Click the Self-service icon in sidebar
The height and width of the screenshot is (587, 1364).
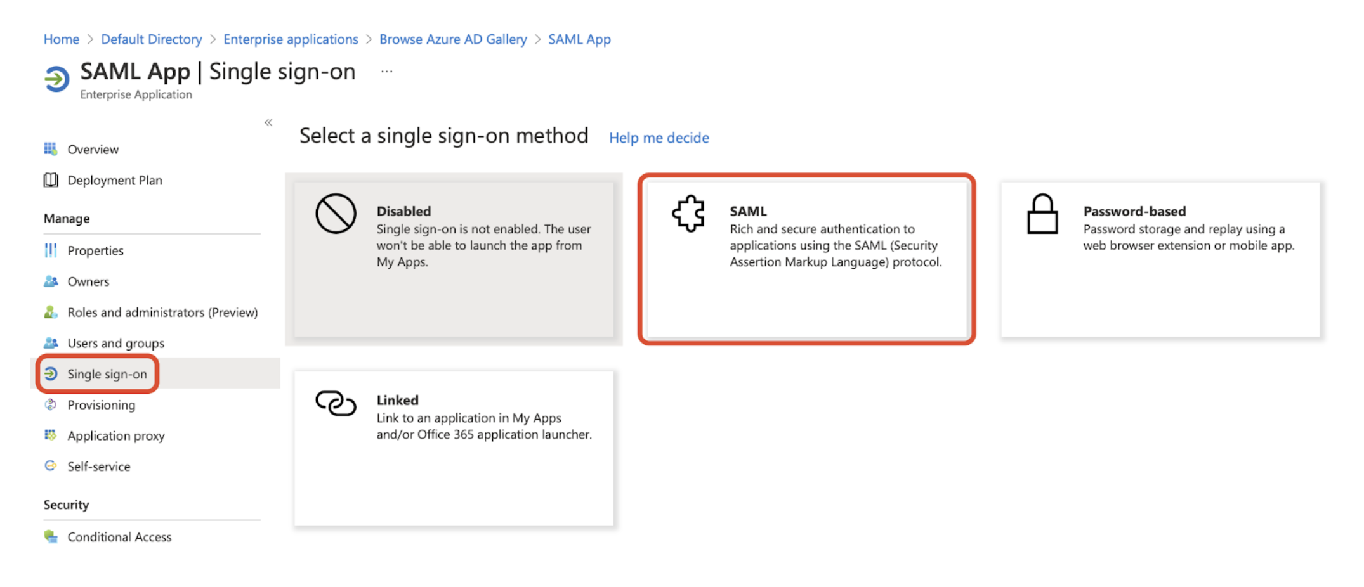[x=50, y=466]
